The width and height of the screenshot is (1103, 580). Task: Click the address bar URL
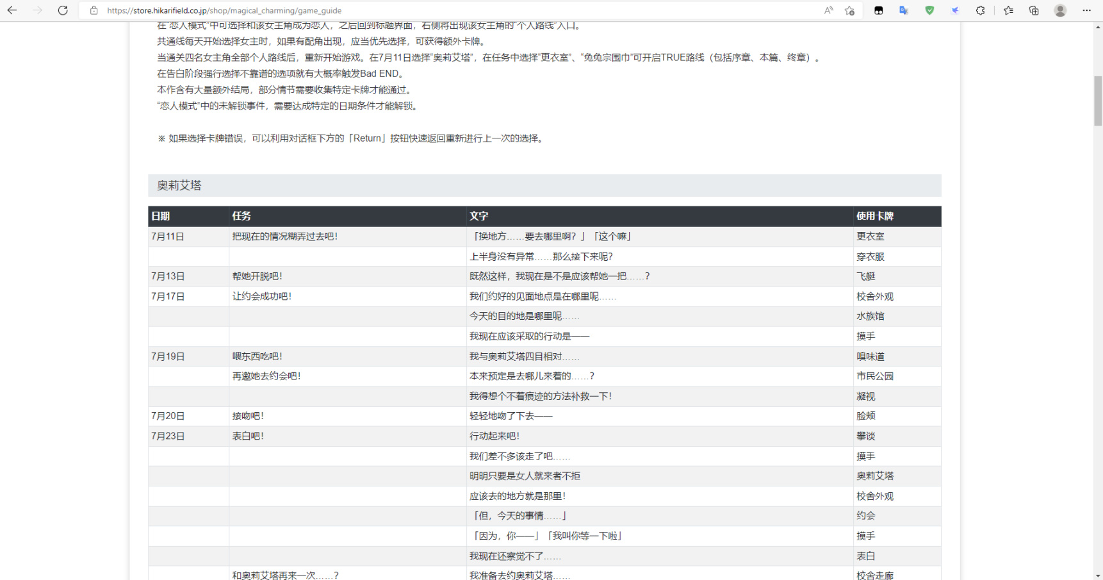(224, 10)
